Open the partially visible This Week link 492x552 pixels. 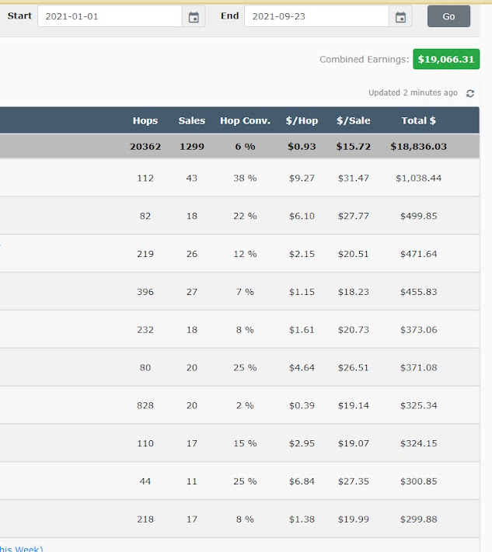[21, 548]
